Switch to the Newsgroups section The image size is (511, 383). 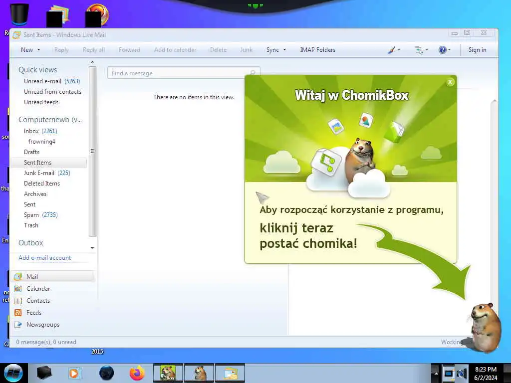click(x=43, y=325)
